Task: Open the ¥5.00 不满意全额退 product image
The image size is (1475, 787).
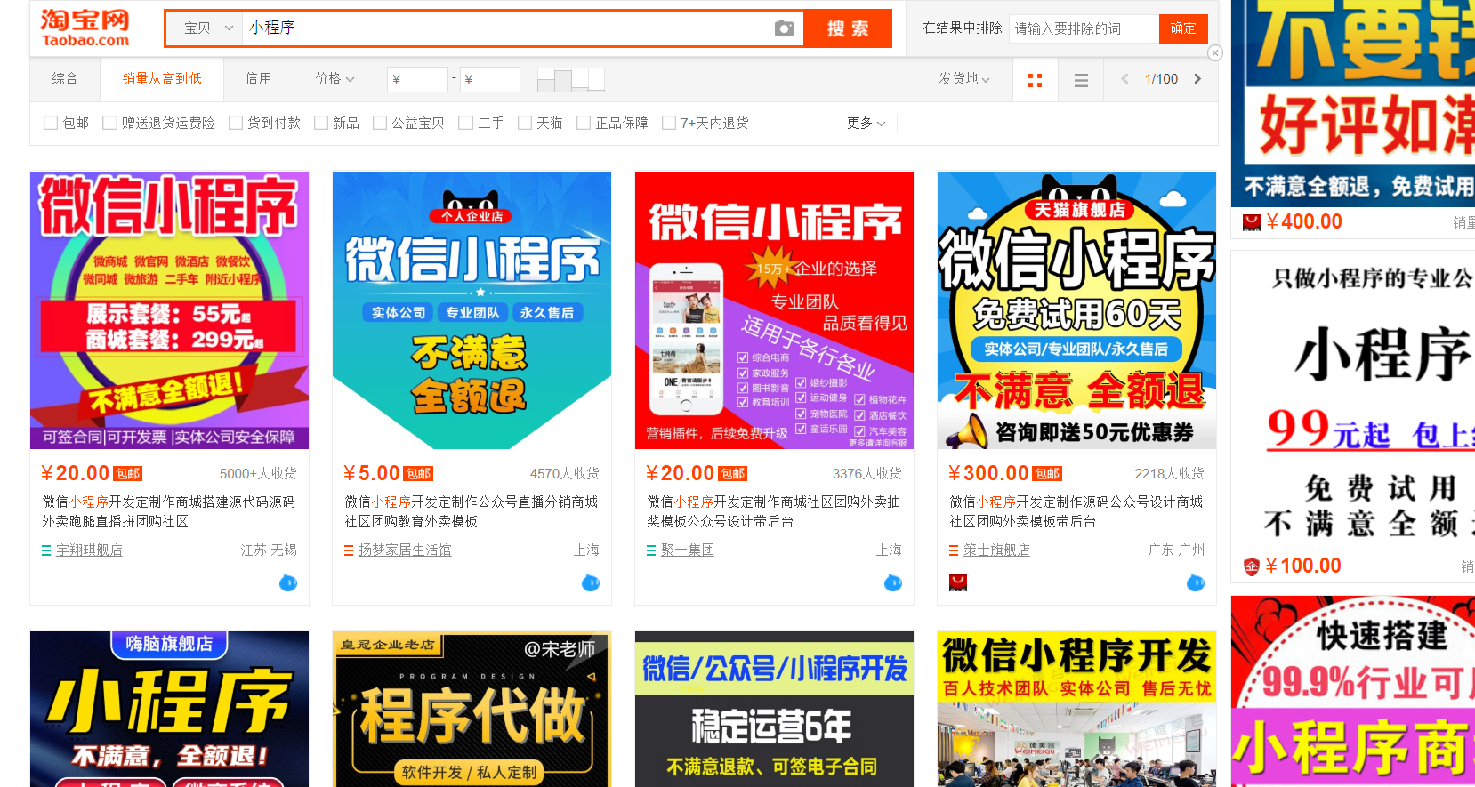Action: click(472, 310)
